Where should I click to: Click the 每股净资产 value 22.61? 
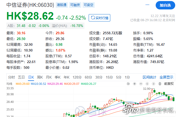[x=31, y=62]
